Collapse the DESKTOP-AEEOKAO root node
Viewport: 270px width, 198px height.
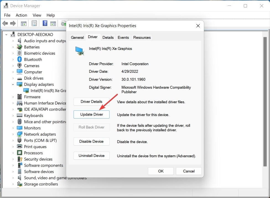pyautogui.click(x=6, y=35)
